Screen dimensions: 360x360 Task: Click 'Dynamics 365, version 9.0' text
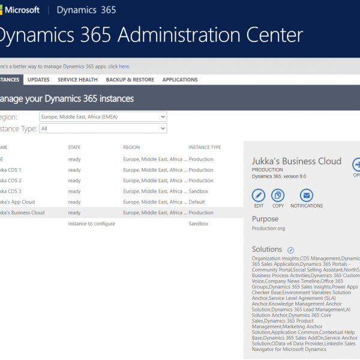279,176
